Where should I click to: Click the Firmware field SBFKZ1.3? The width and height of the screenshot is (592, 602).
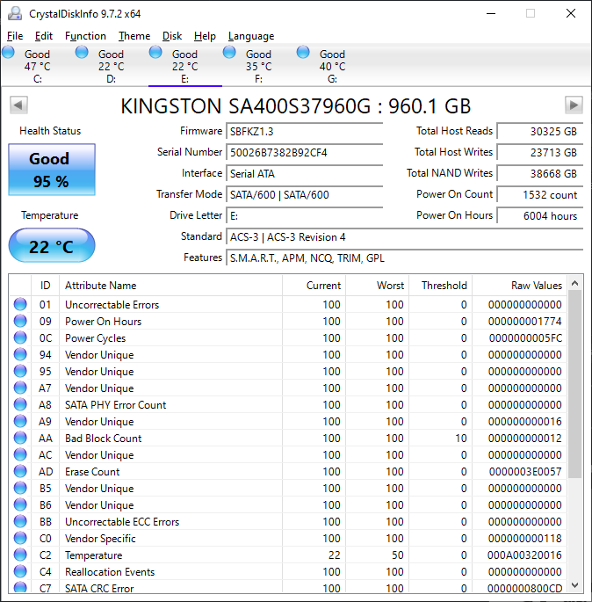coord(305,132)
